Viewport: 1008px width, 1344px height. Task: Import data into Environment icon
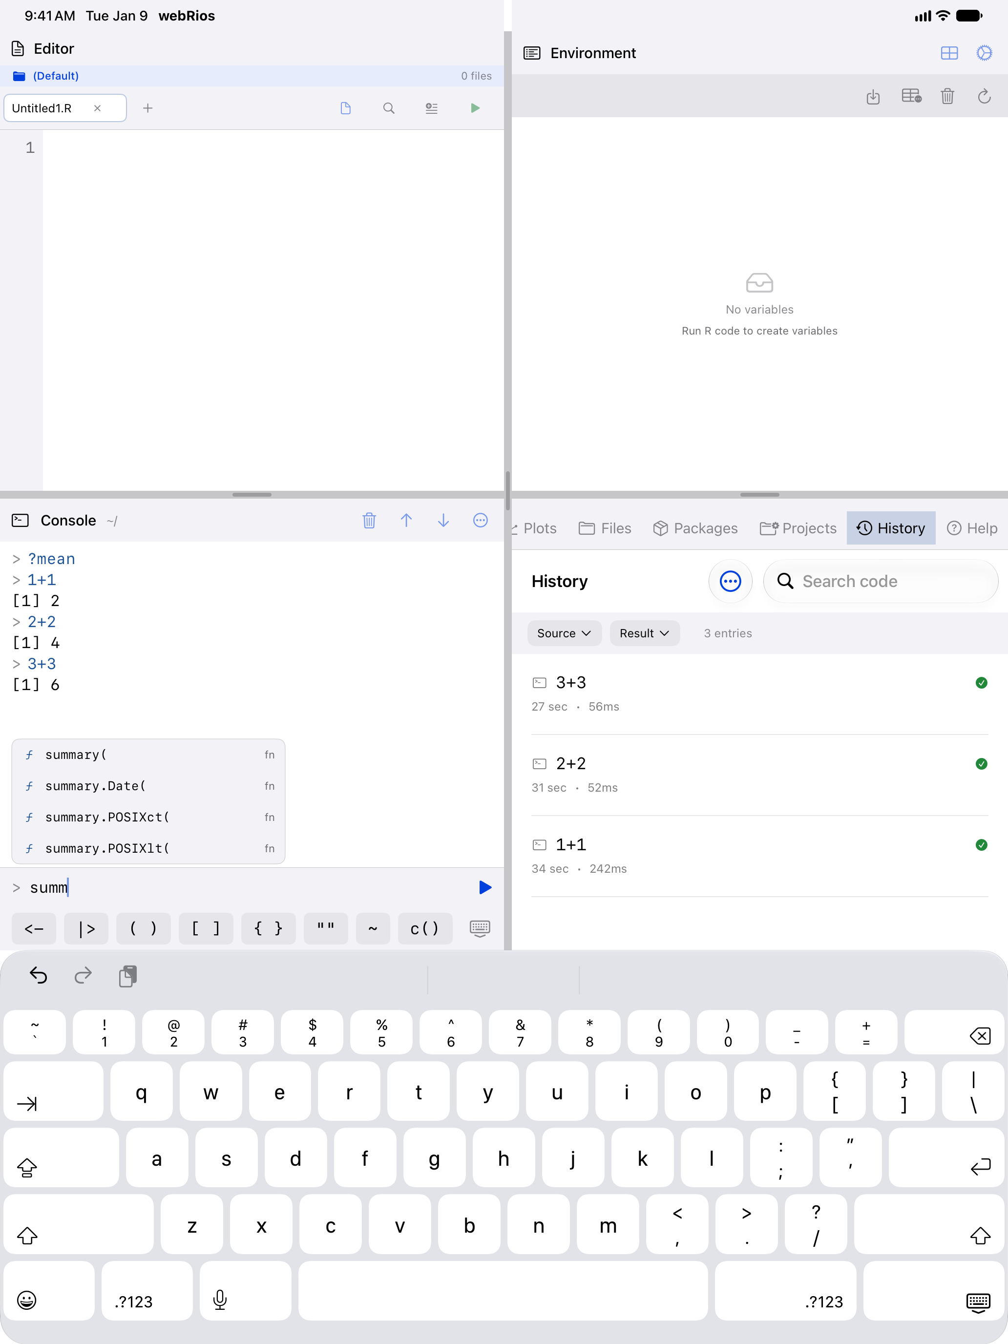tap(873, 96)
